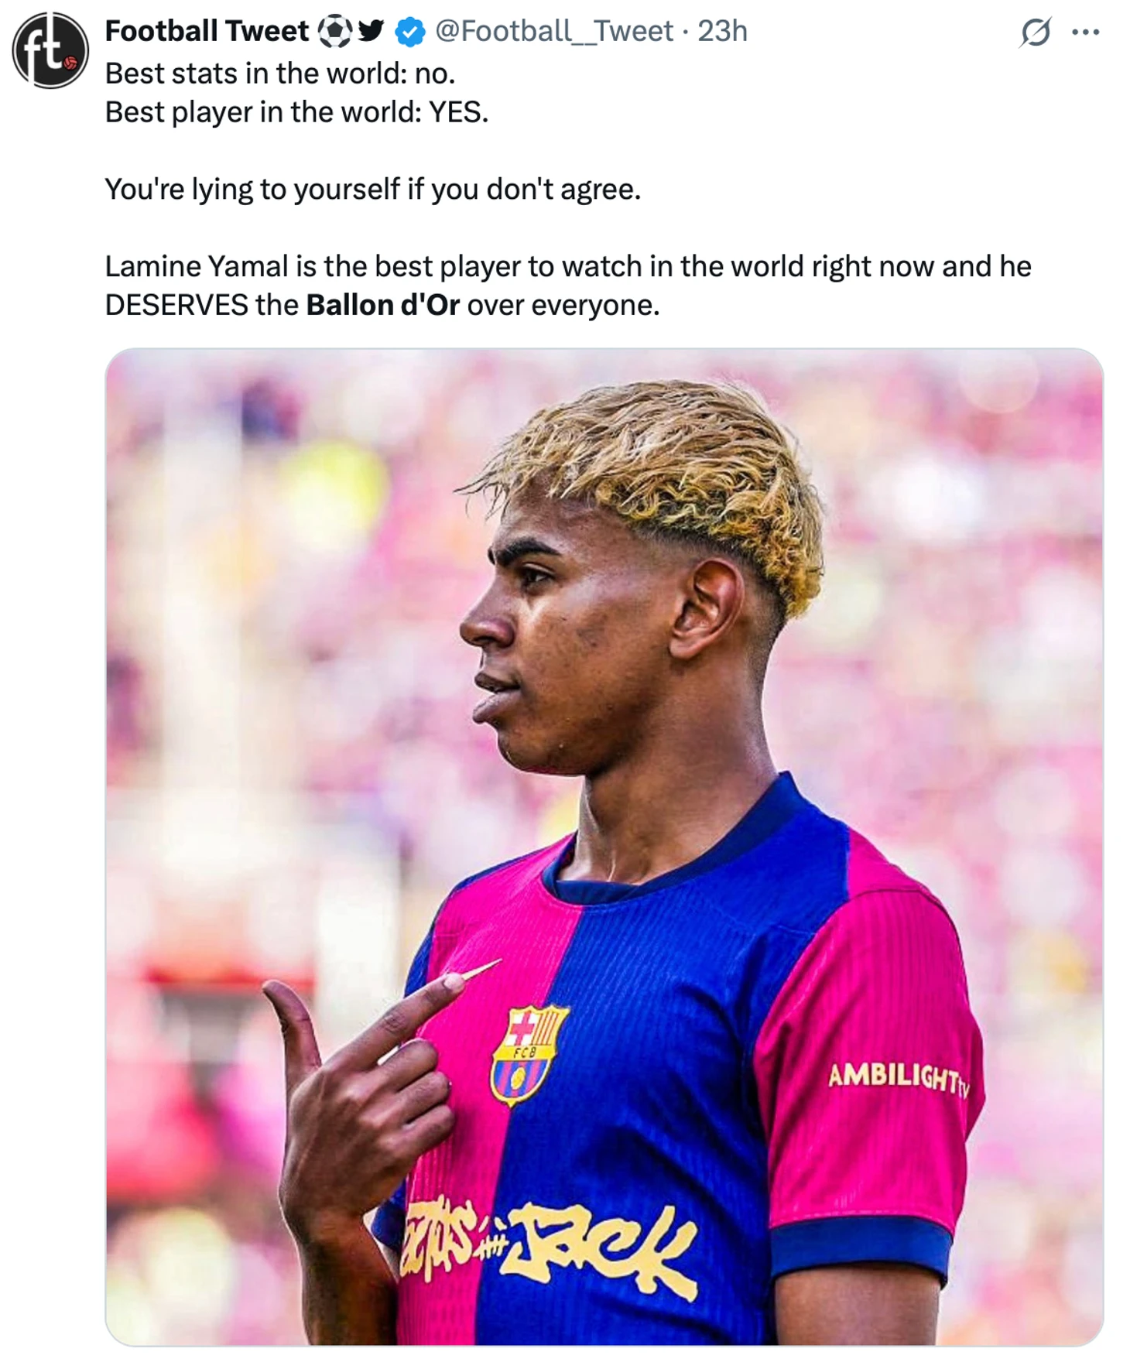The width and height of the screenshot is (1130, 1369).
Task: Click the AMBILIGHT sleeve sponsor text
Action: pyautogui.click(x=898, y=1076)
